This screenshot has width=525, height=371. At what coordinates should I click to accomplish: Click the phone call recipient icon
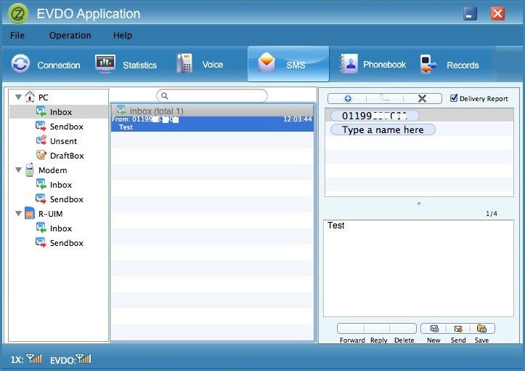[x=385, y=98]
